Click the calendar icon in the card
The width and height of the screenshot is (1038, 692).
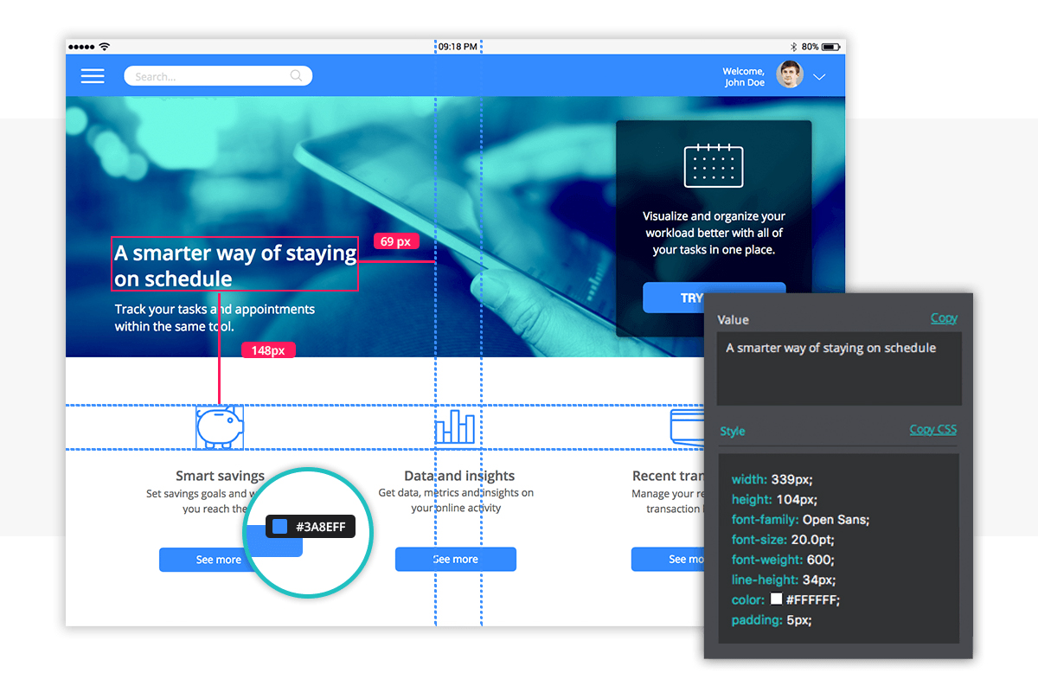point(714,165)
